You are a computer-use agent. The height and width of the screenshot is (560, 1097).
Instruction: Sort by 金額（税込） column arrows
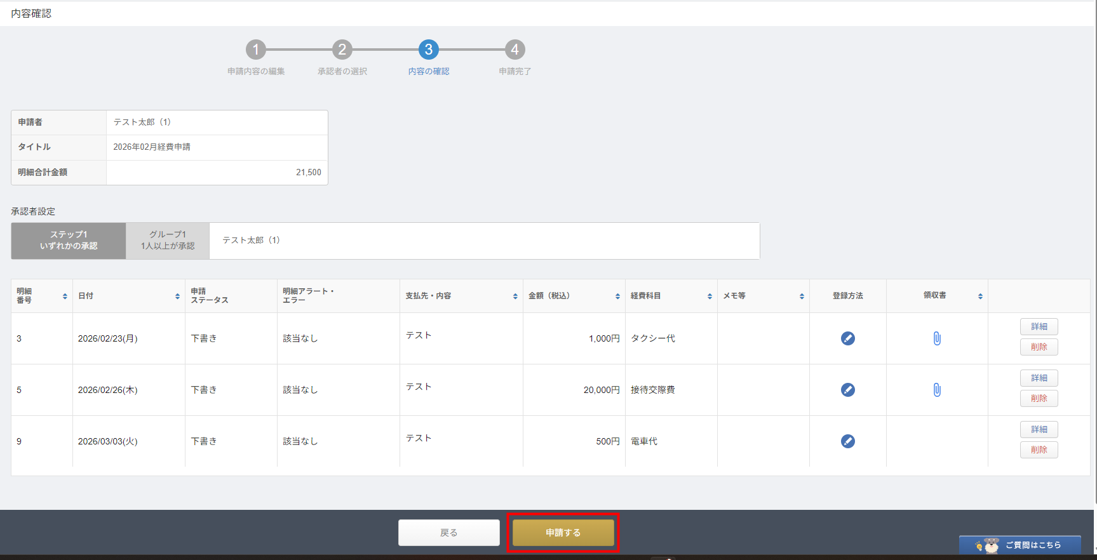click(617, 297)
